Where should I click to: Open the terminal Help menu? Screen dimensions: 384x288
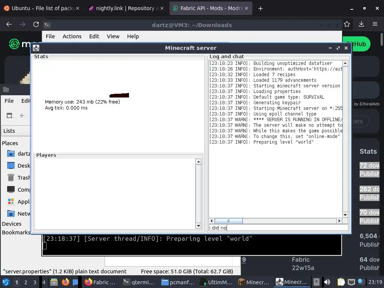(x=133, y=36)
